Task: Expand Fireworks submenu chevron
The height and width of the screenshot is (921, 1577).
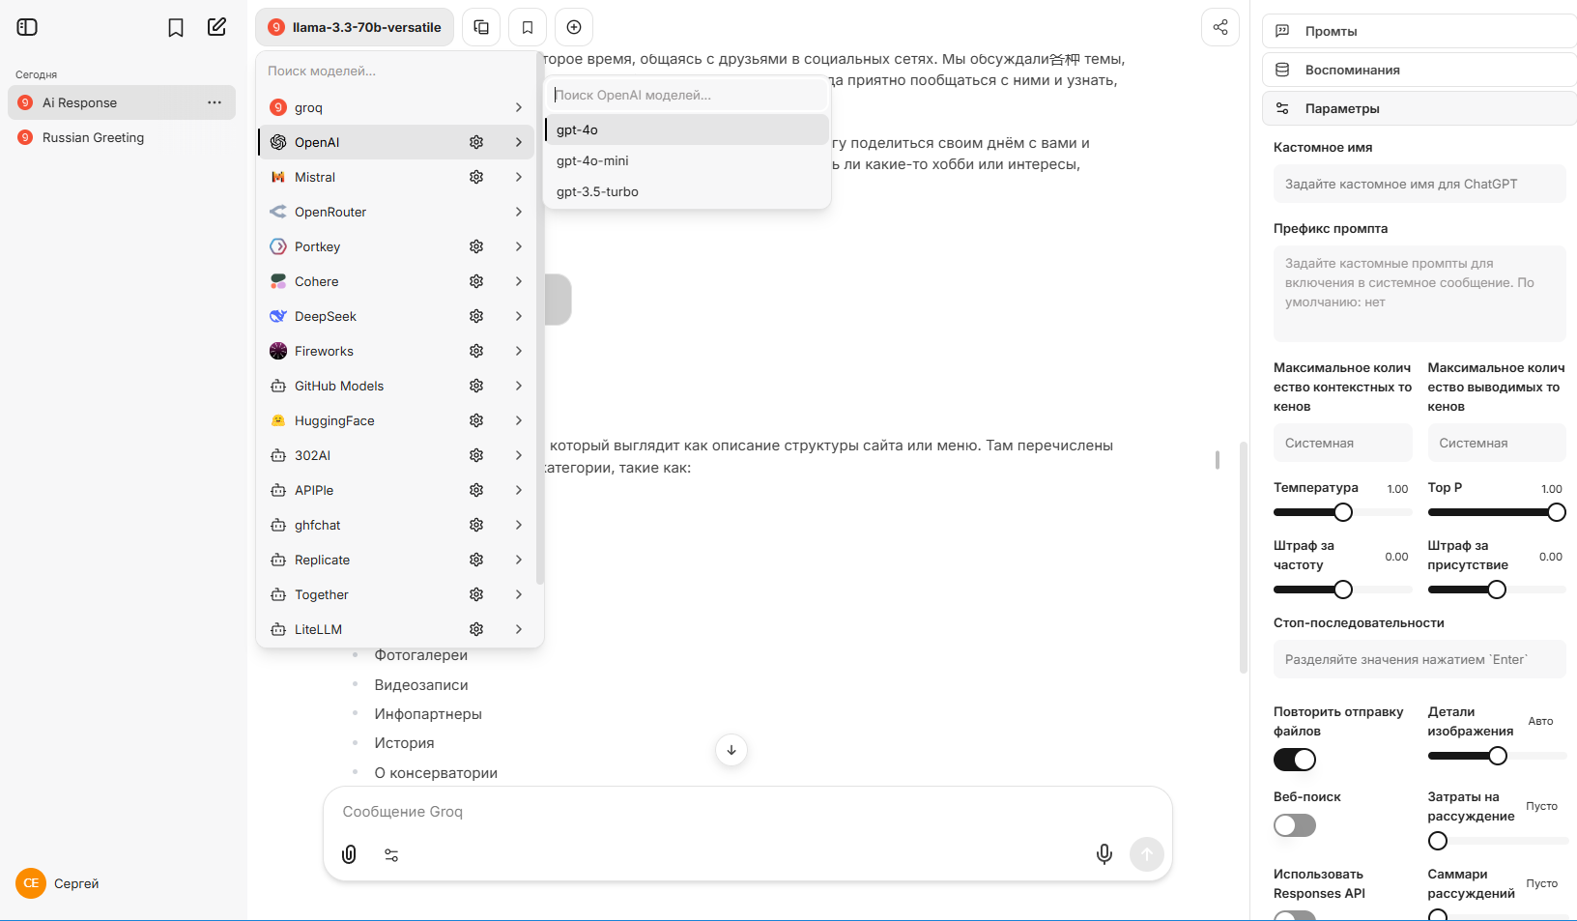Action: coord(519,351)
